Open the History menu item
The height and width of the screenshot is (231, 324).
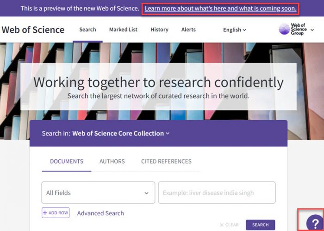[159, 30]
